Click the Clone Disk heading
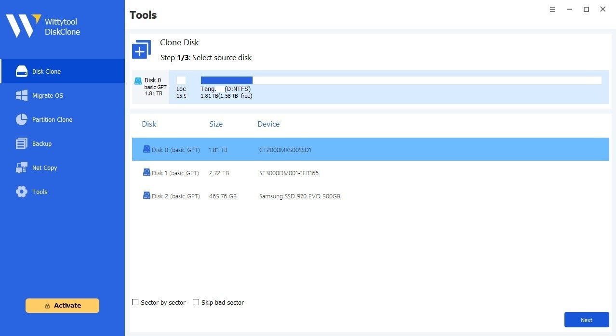616x336 pixels. click(x=179, y=42)
